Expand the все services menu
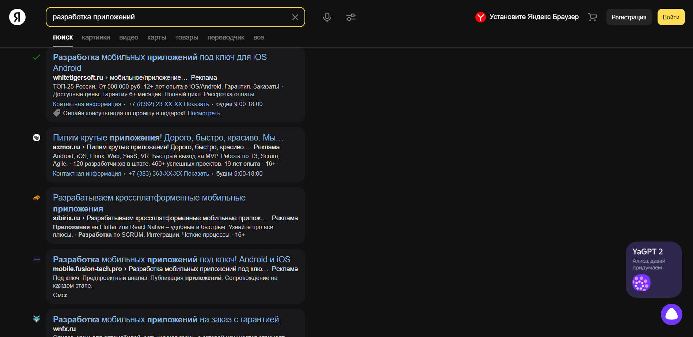The image size is (693, 337). [258, 37]
